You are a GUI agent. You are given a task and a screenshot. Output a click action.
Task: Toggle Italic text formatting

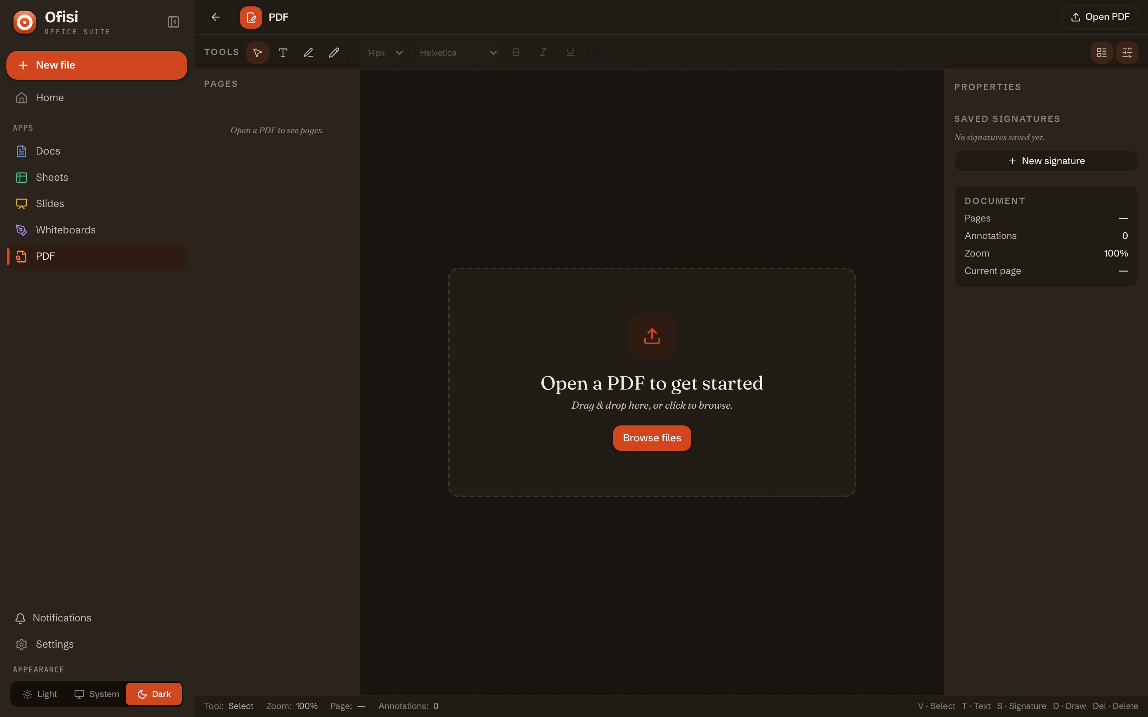(x=543, y=53)
